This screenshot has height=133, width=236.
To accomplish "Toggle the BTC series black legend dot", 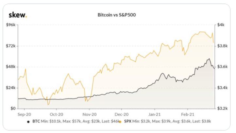I will pos(28,122).
